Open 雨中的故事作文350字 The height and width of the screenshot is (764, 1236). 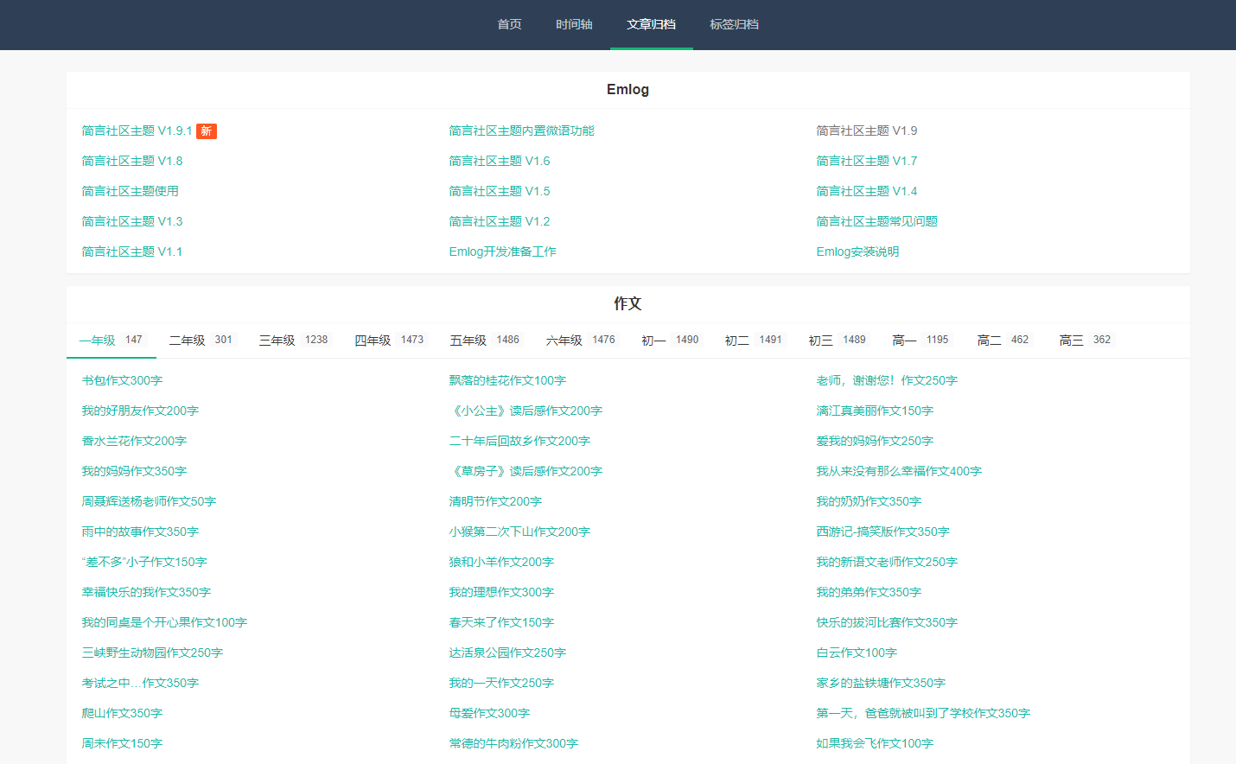click(140, 532)
